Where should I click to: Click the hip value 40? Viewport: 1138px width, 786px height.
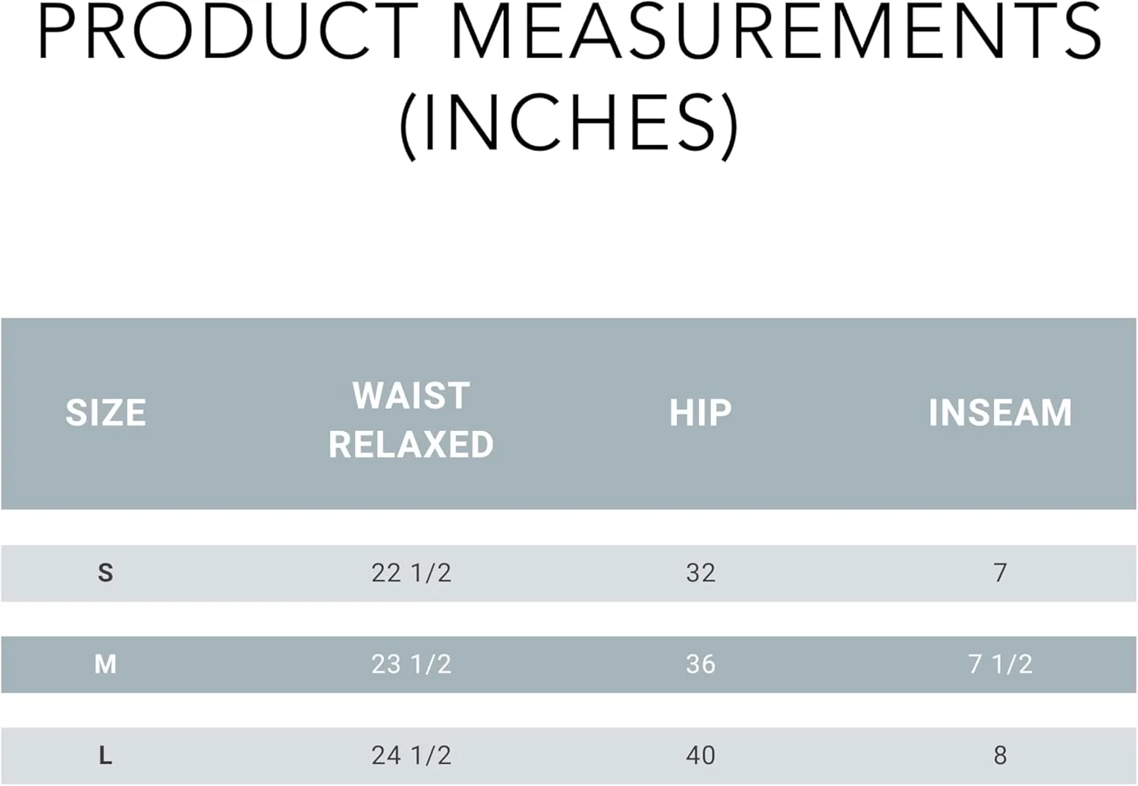pyautogui.click(x=700, y=756)
